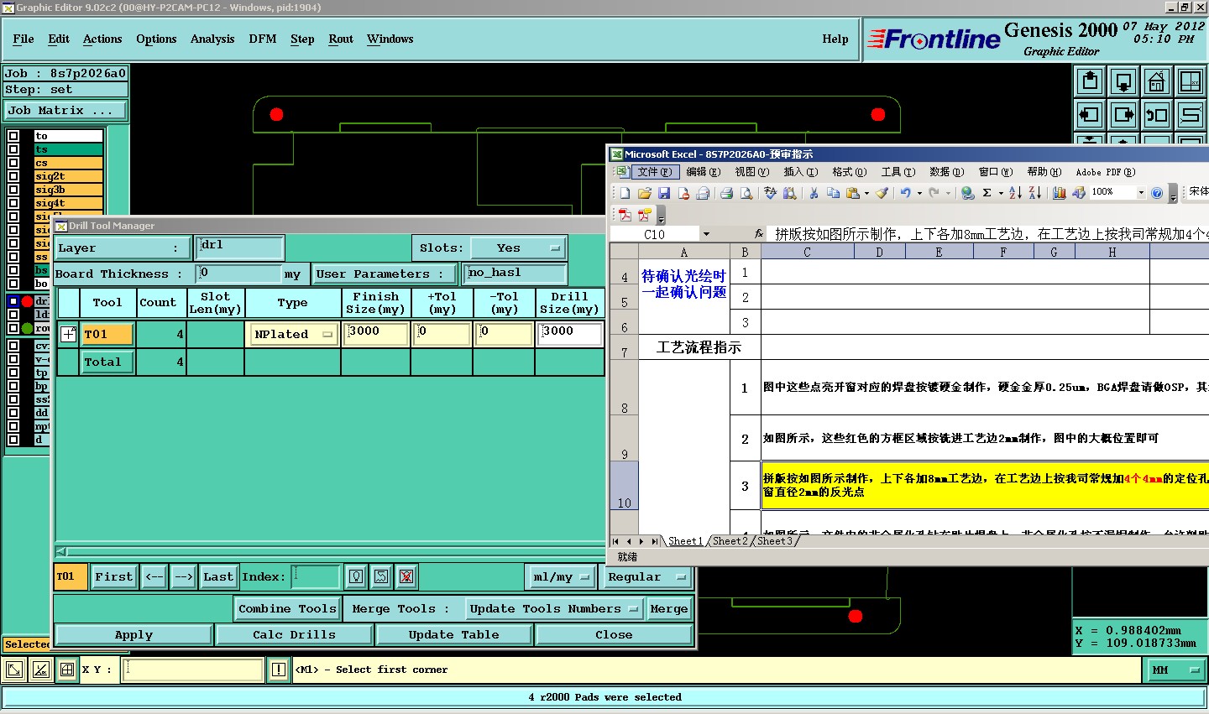The width and height of the screenshot is (1209, 714).
Task: Click Excel New document icon
Action: pyautogui.click(x=625, y=193)
